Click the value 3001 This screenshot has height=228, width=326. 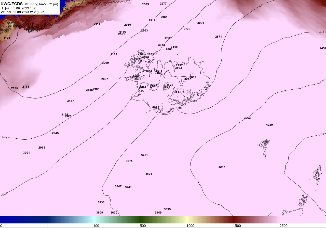(26, 153)
